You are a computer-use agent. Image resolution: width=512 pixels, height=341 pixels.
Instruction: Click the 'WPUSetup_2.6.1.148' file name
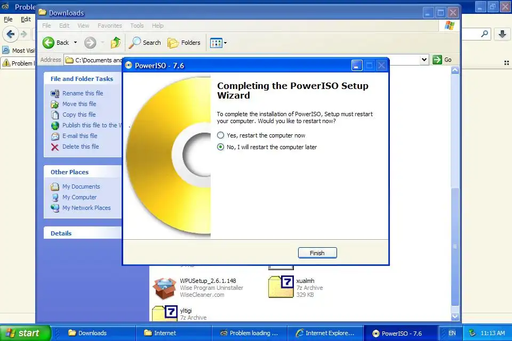point(207,281)
